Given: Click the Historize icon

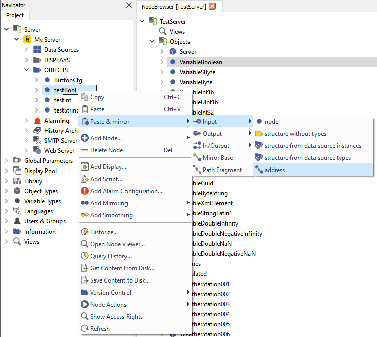Looking at the screenshot, I should (x=84, y=232).
